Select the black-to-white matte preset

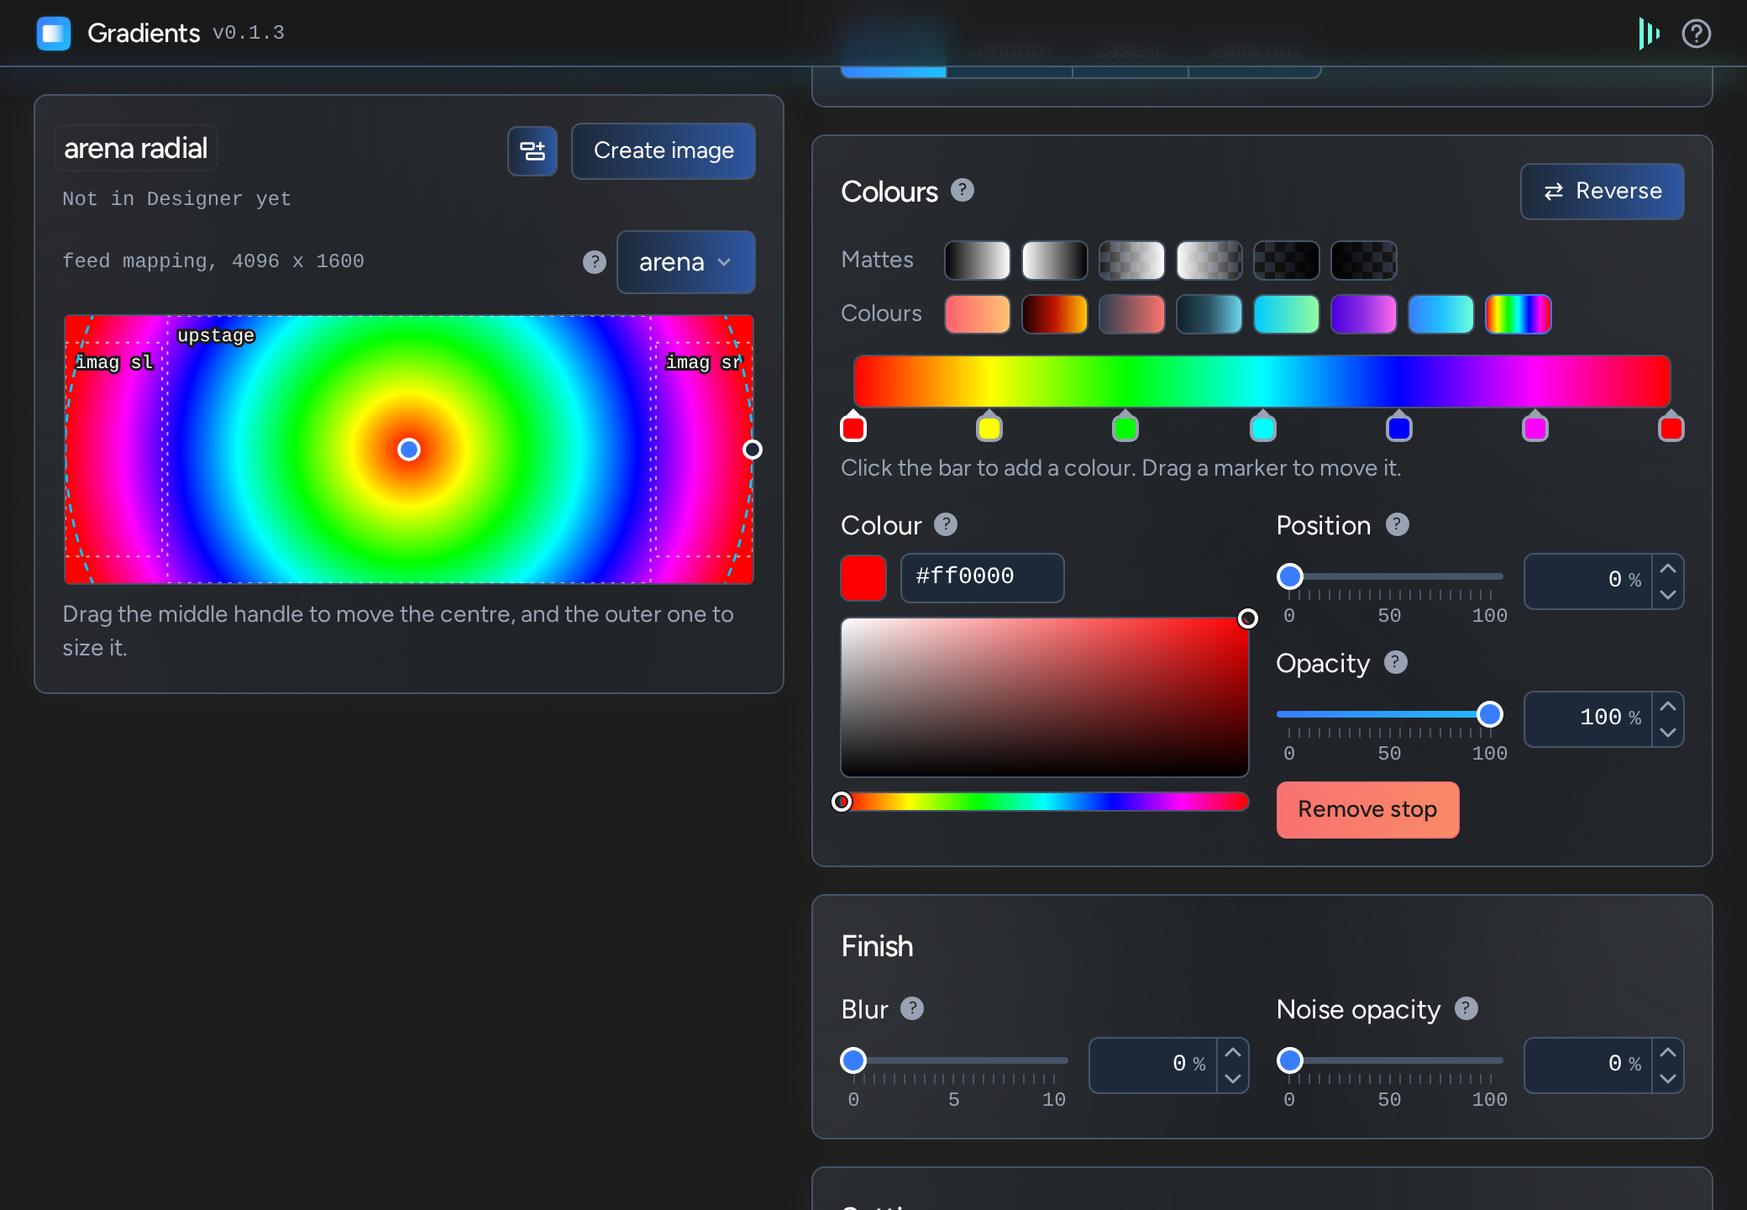(978, 260)
